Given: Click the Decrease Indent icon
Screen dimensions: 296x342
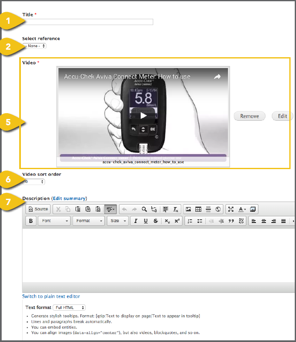Looking at the screenshot, I should [211, 221].
